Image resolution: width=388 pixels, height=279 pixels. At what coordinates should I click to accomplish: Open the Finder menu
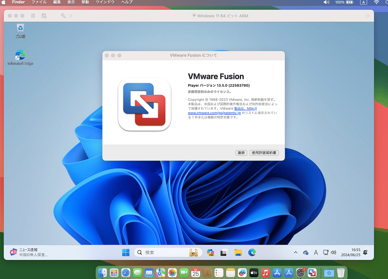point(18,2)
